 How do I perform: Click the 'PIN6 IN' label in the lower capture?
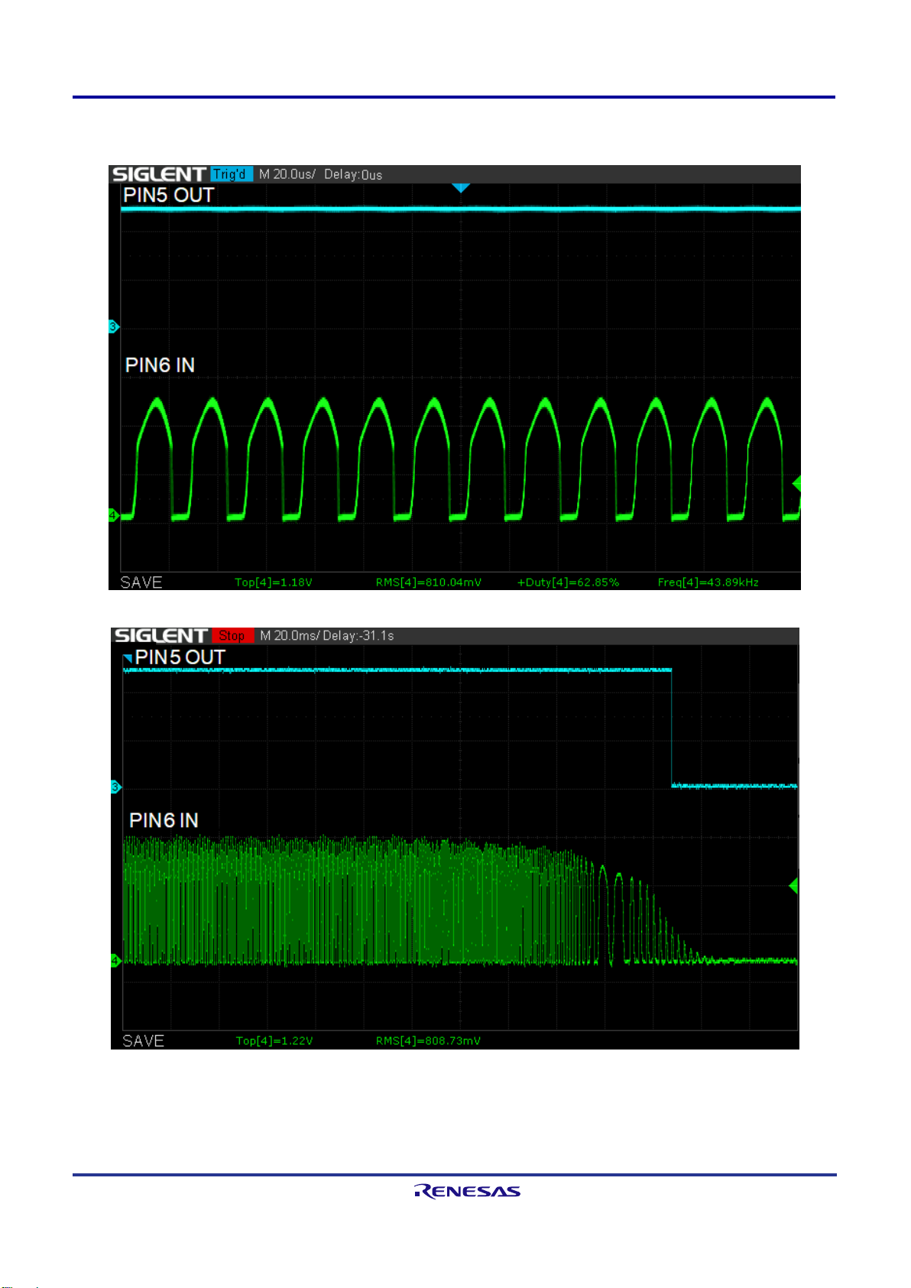164,820
